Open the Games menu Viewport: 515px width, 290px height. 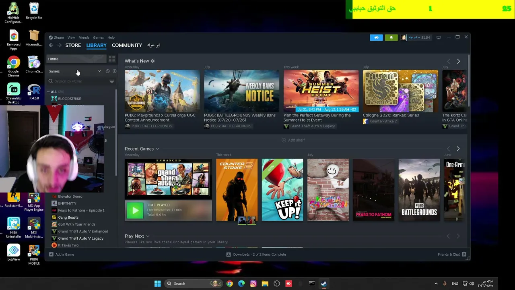(98, 37)
